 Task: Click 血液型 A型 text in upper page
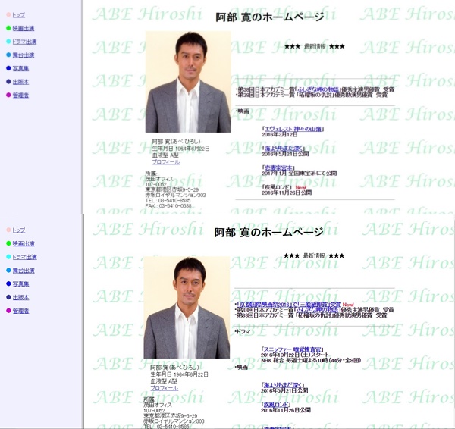pyautogui.click(x=165, y=155)
